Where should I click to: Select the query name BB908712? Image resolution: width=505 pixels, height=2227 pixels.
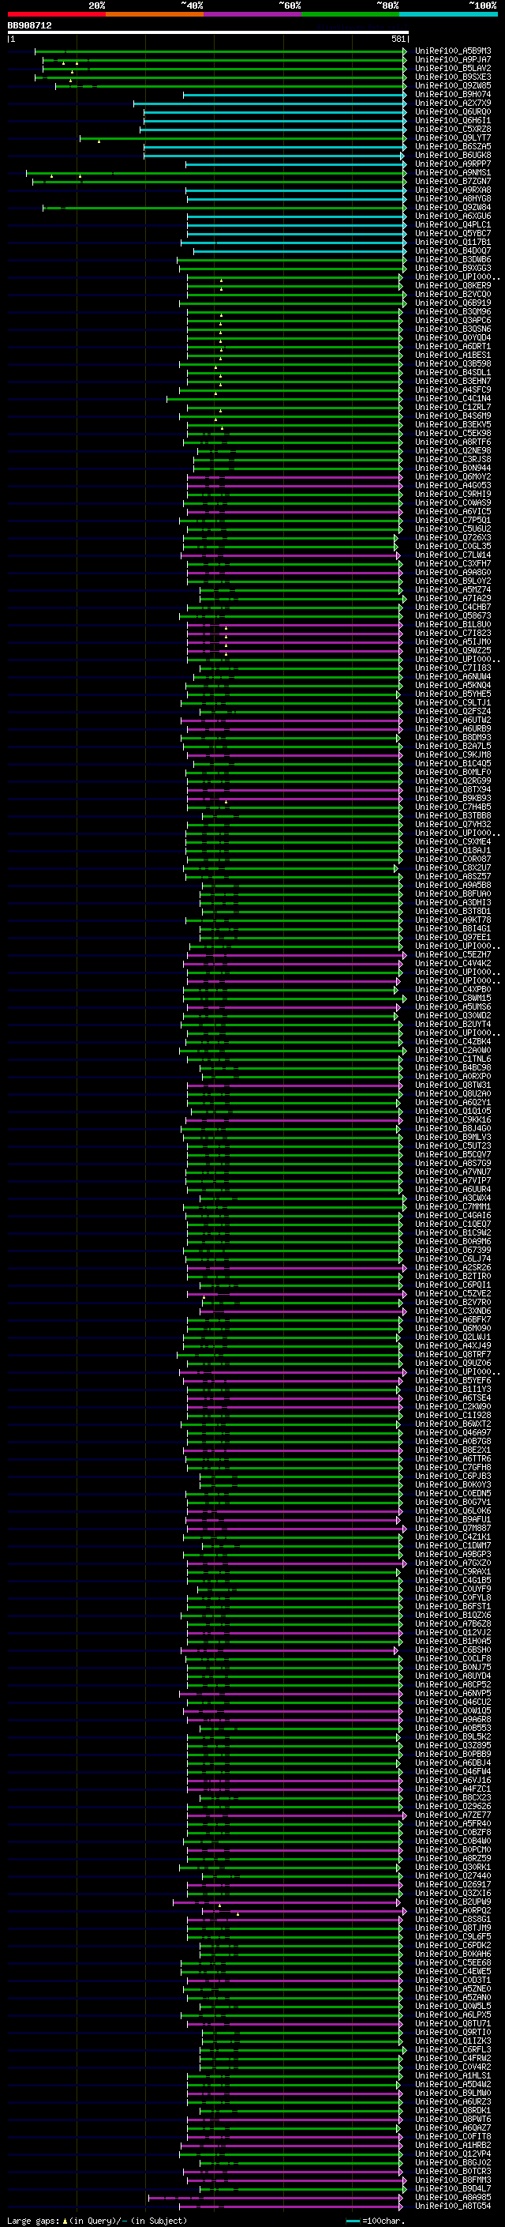click(29, 26)
